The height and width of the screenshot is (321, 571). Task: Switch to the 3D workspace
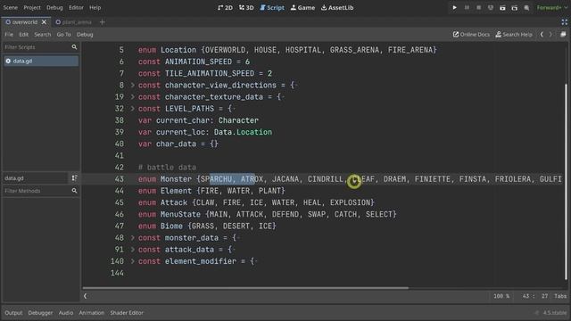pyautogui.click(x=246, y=7)
